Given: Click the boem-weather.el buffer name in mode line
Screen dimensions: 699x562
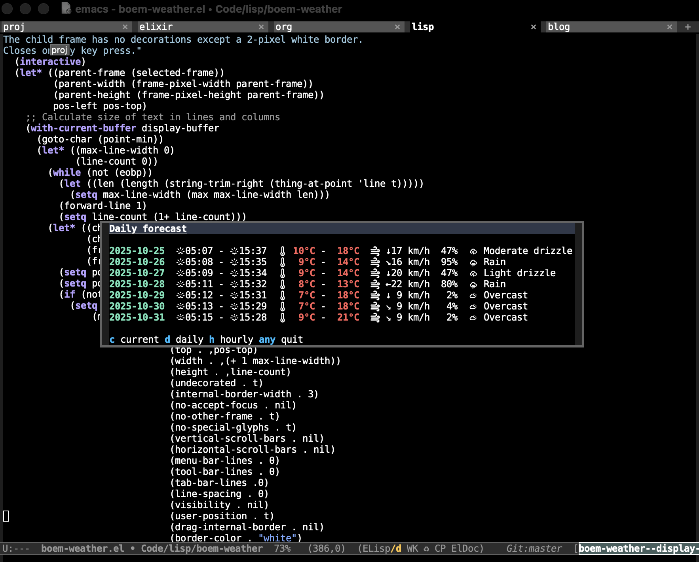Looking at the screenshot, I should point(82,549).
